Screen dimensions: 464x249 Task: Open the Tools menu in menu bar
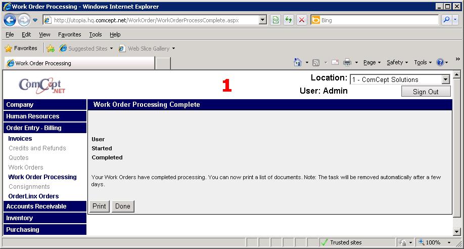tap(95, 34)
